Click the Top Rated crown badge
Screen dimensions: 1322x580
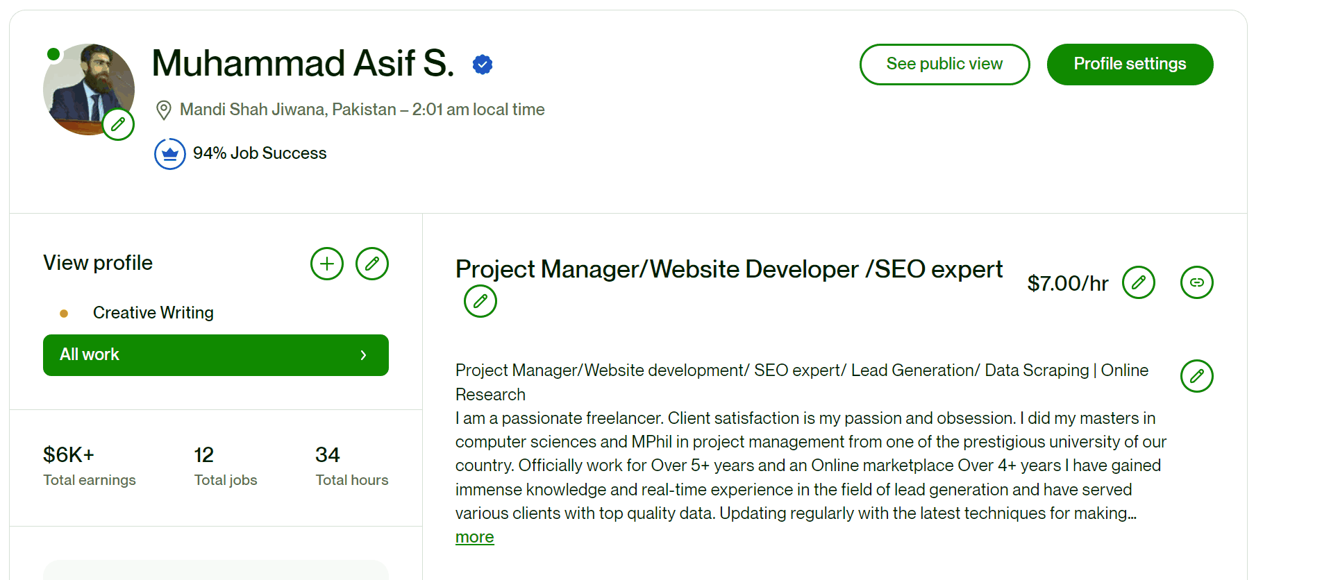click(x=170, y=154)
